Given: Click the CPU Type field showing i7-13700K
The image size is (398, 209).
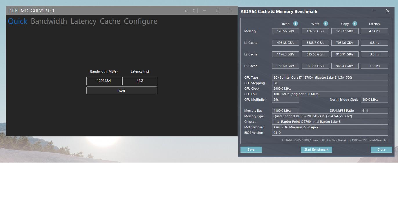Looking at the screenshot, I should pyautogui.click(x=330, y=78).
